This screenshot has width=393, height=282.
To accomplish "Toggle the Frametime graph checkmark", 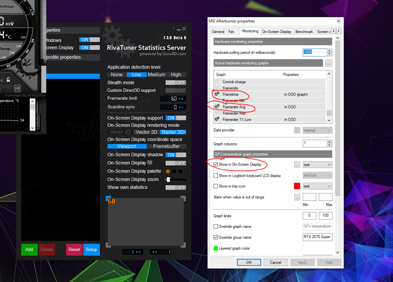I will 217,94.
